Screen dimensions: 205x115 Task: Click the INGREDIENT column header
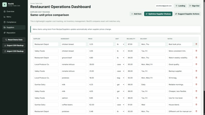(65, 39)
